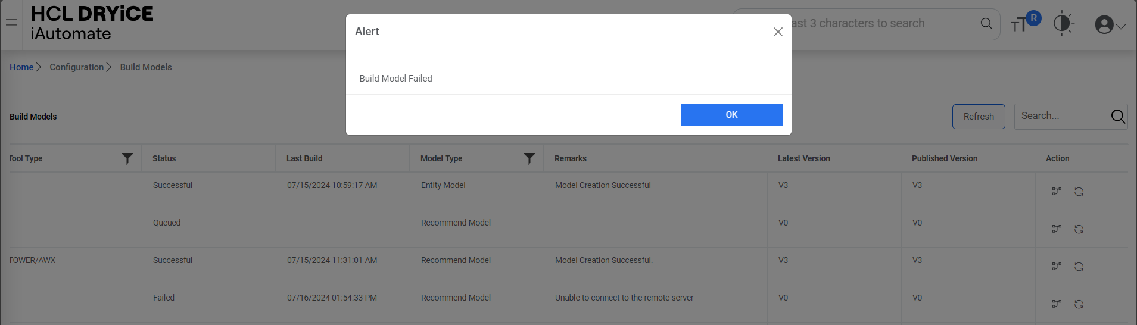Click OK in the Alert dialog

(x=731, y=115)
